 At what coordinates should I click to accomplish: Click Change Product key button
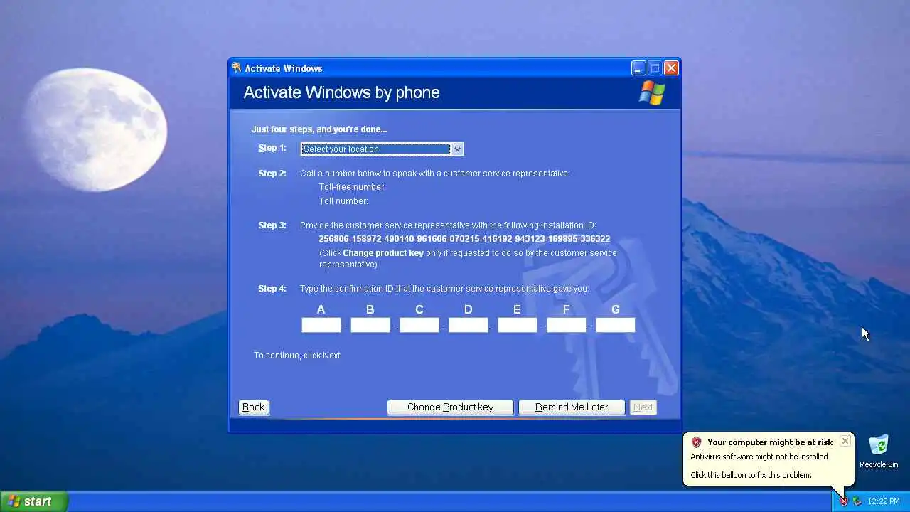tap(450, 407)
